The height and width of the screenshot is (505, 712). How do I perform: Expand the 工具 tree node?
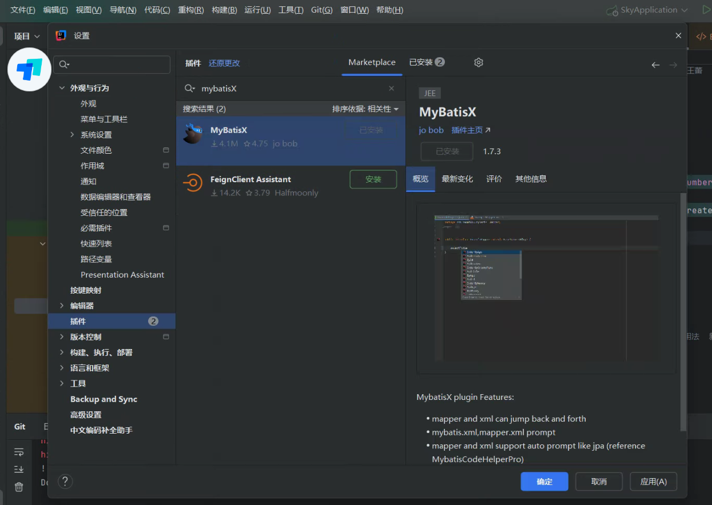pos(62,383)
